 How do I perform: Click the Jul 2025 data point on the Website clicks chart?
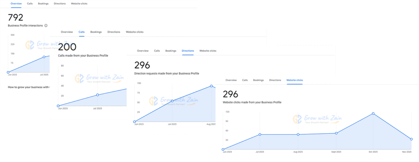click(260, 134)
